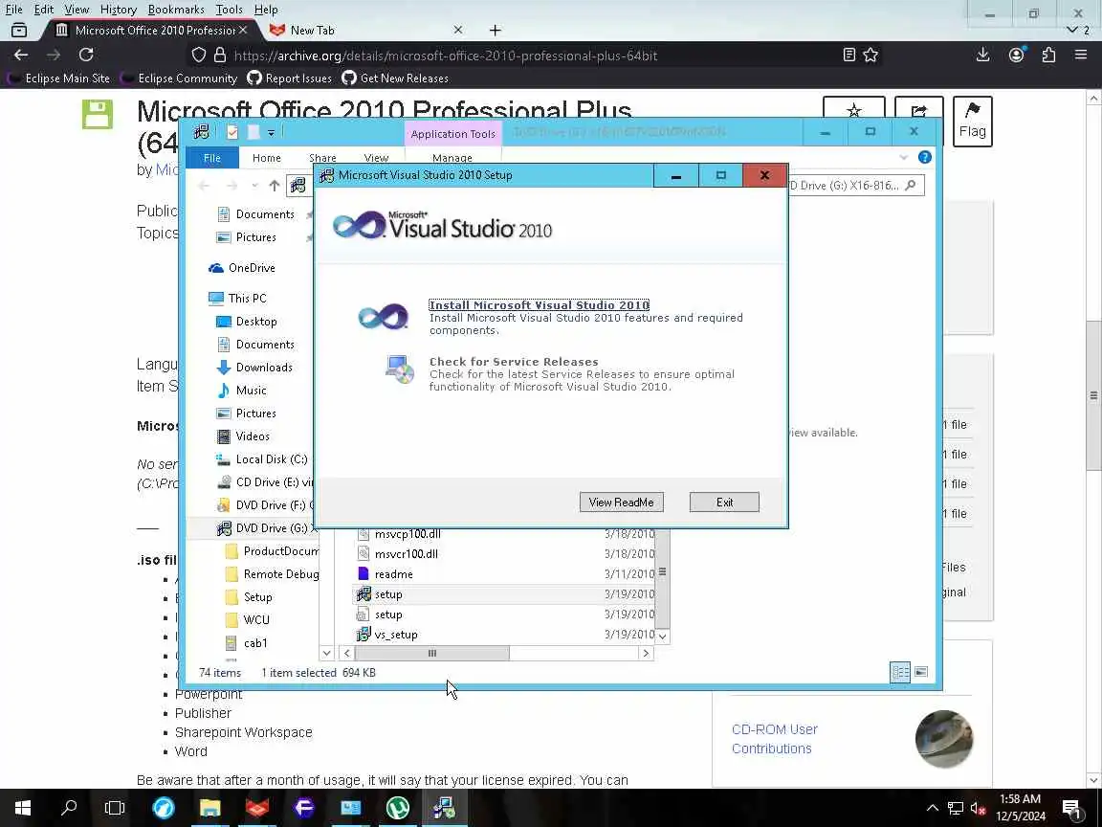
Task: Click CD-ROM User Contributions link
Action: click(x=775, y=739)
